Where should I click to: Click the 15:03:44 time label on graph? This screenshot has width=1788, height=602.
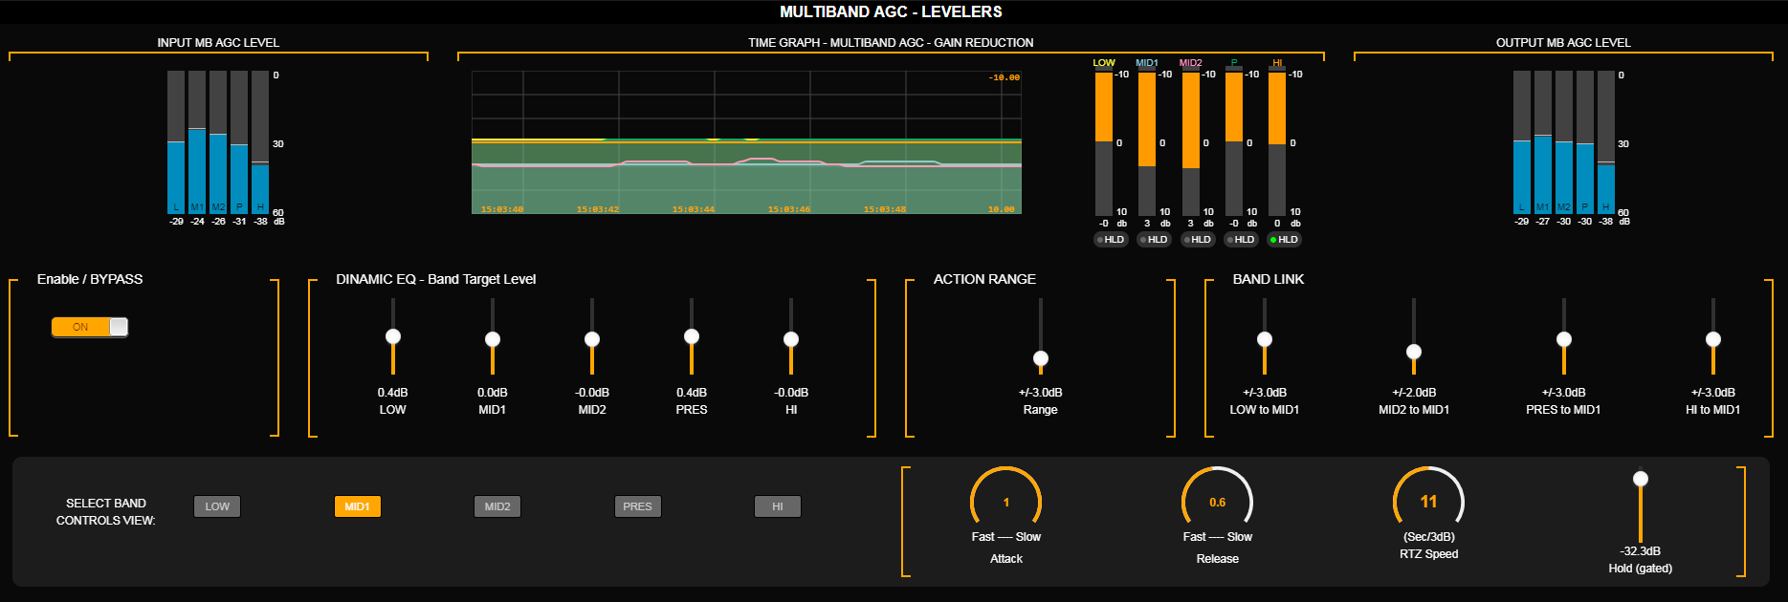[694, 209]
